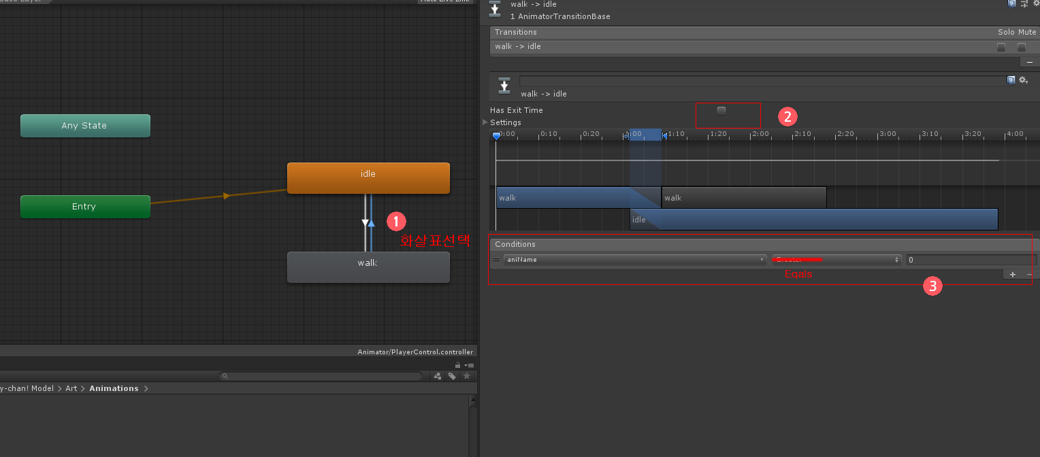Click the preset sliders icon in Inspector header
The height and width of the screenshot is (457, 1040).
(x=1024, y=3)
